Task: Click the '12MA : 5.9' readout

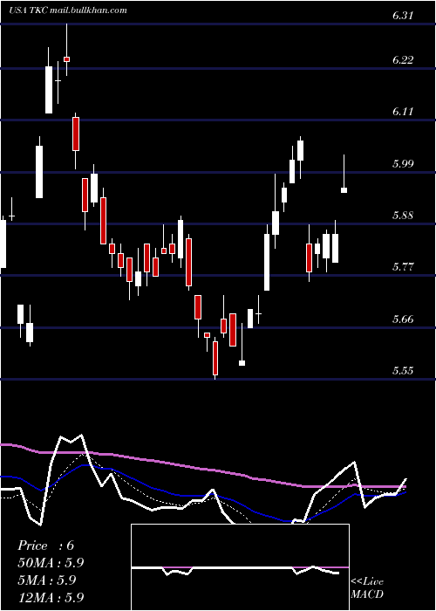Action: pyautogui.click(x=51, y=597)
